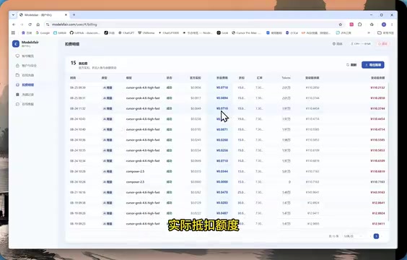
Task: Open the user account item in header
Action: coord(361,43)
